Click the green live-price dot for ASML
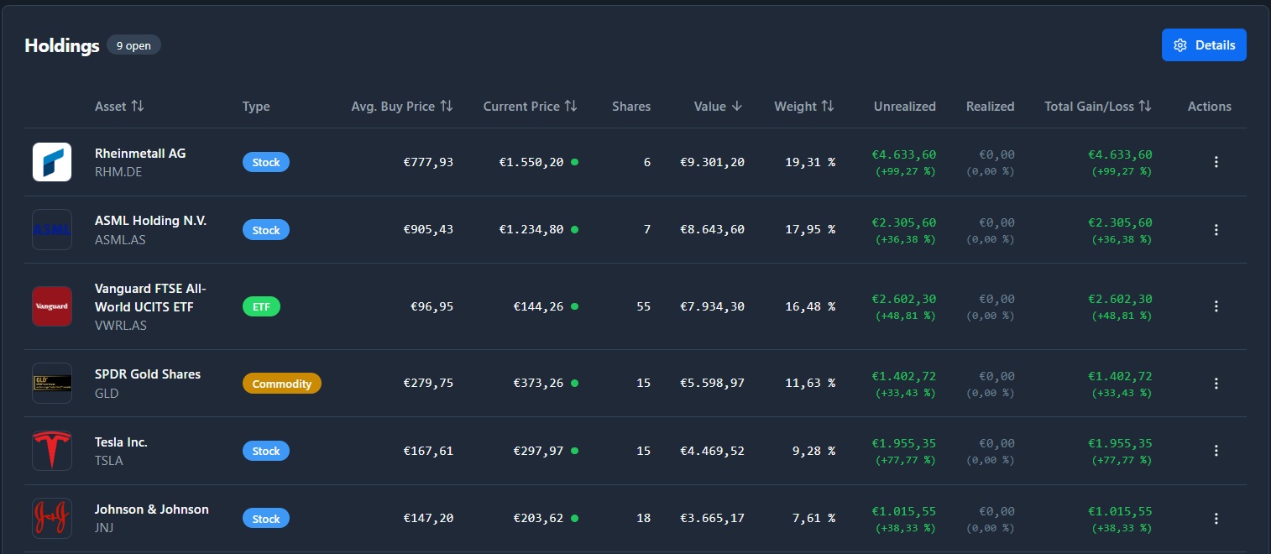1271x554 pixels. [x=574, y=229]
